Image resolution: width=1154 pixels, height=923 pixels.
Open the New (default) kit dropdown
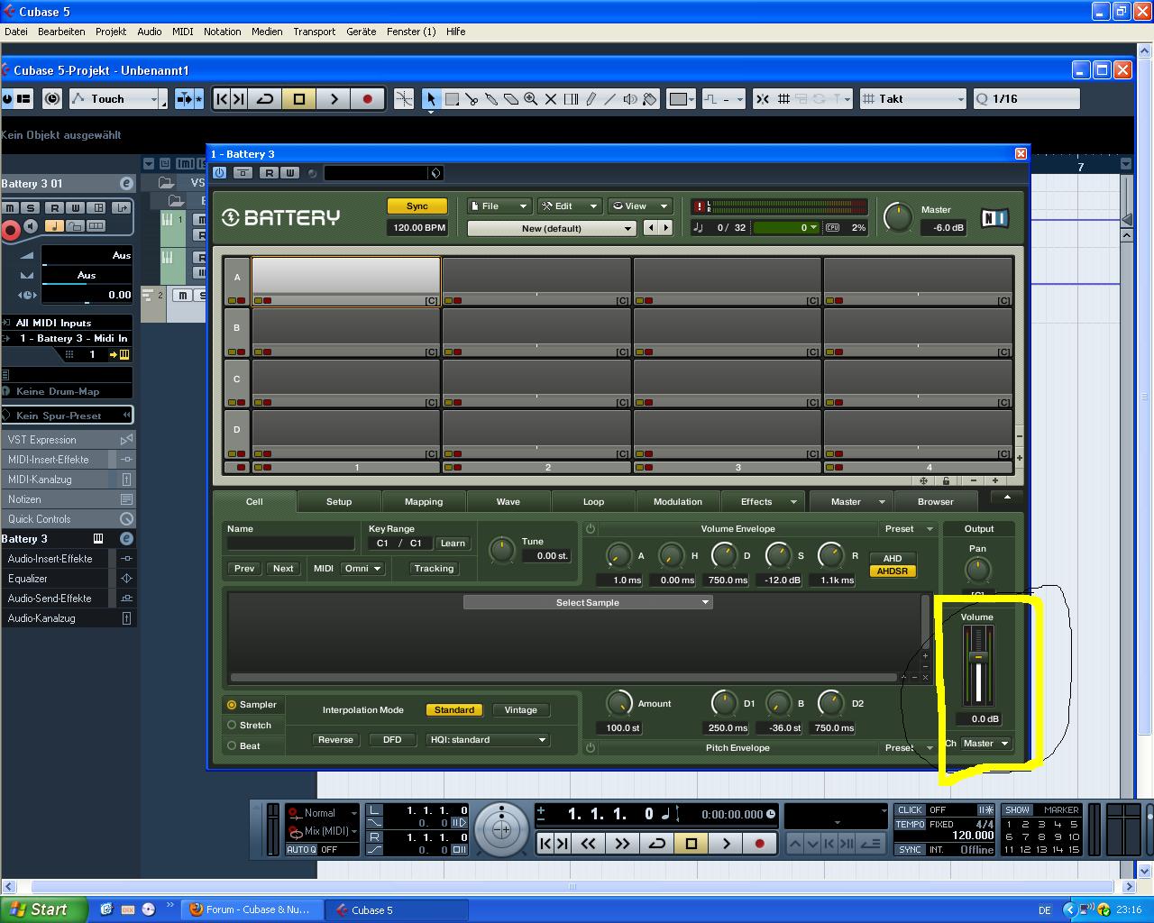click(x=552, y=228)
